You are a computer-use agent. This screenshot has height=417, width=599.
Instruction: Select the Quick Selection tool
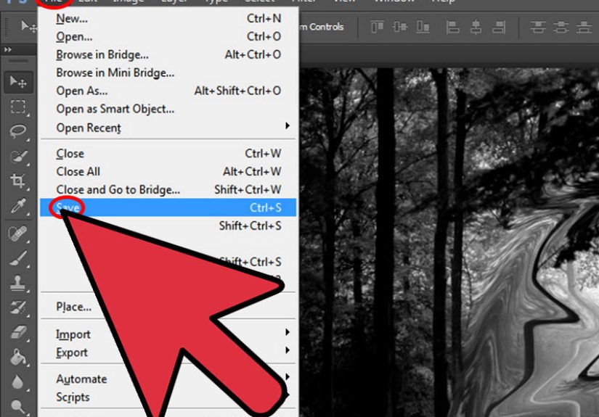(18, 156)
